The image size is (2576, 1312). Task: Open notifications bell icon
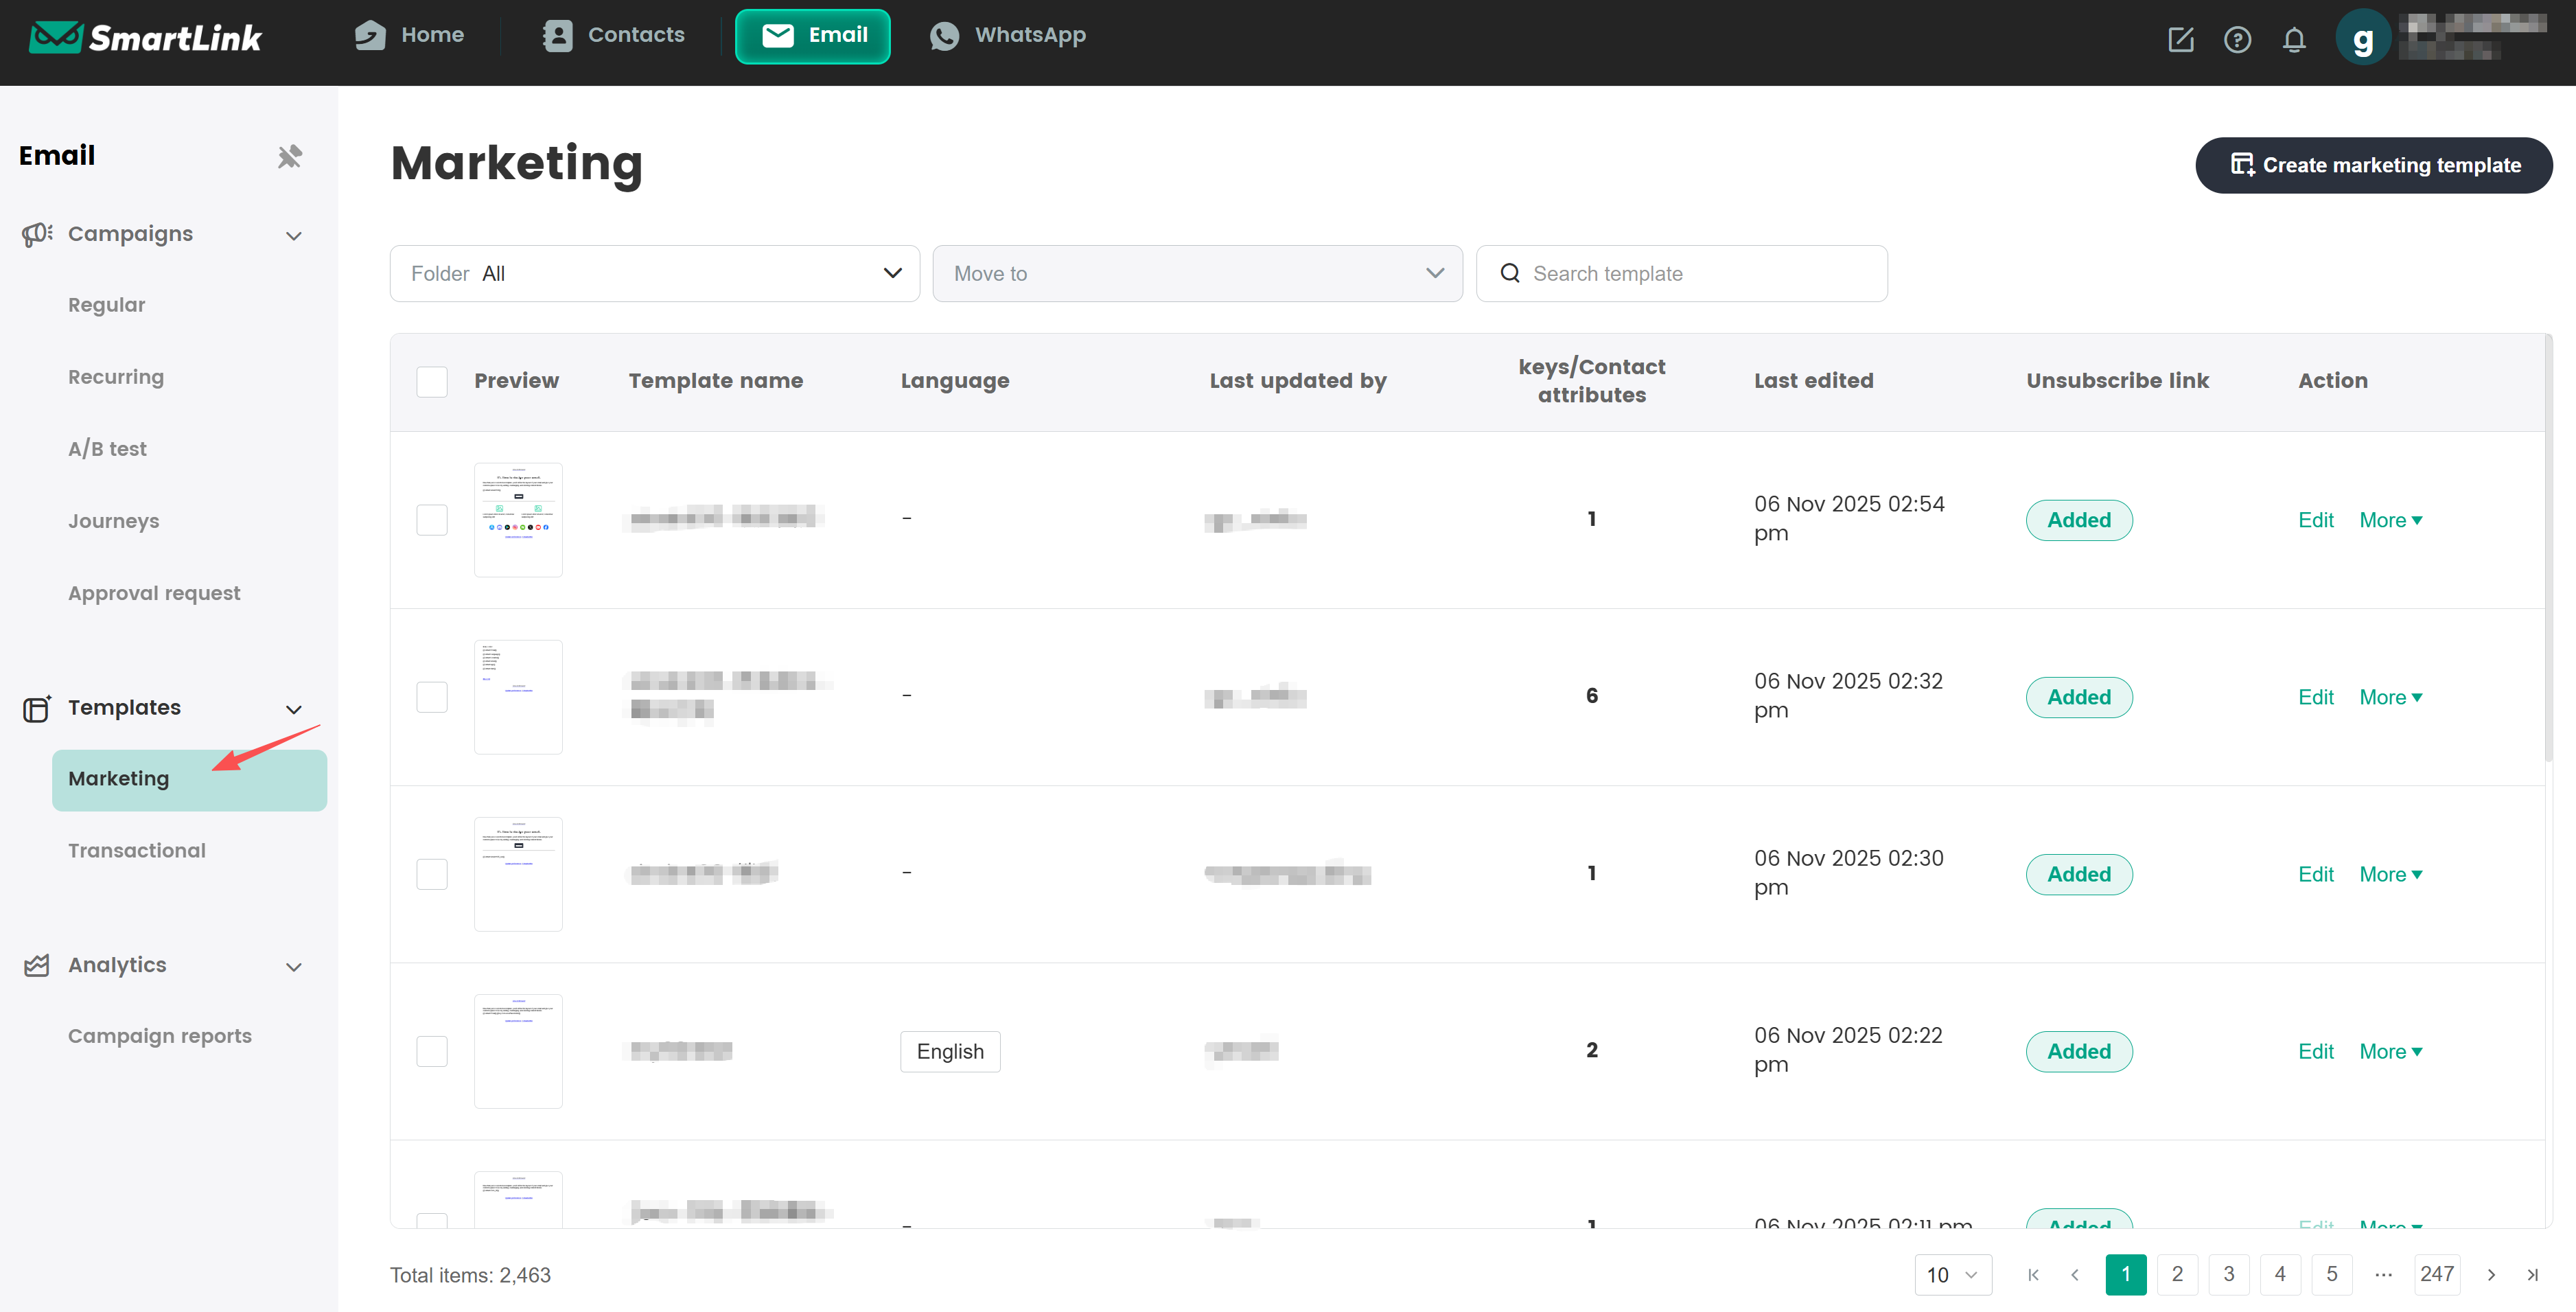coord(2294,39)
